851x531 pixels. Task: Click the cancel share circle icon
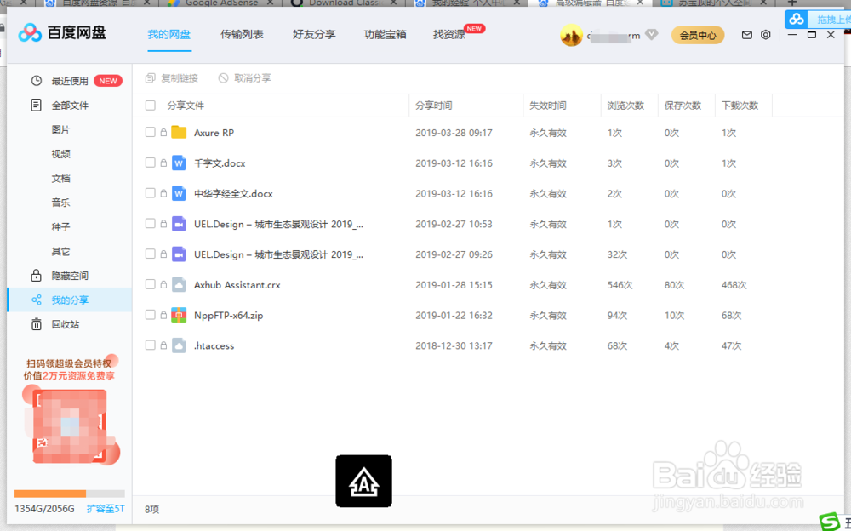tap(223, 78)
